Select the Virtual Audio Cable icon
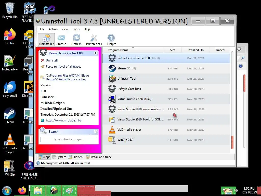Viewport: 261px width, 196px height. tap(112, 99)
